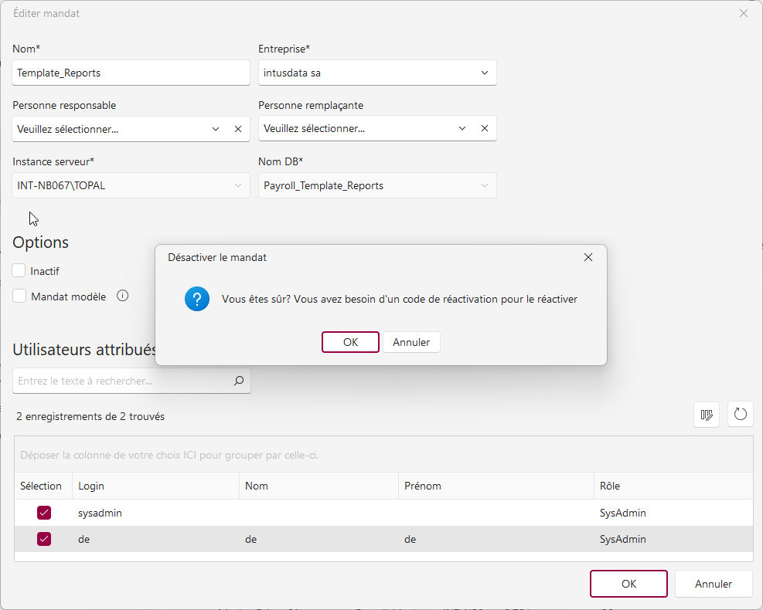Screen dimensions: 763x610
Task: Expand the Personne responsable dropdown
Action: (x=216, y=129)
